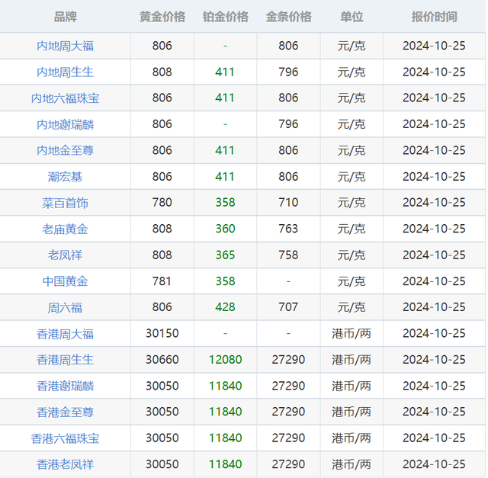Open the 香港周生生 brand link

[x=65, y=360]
